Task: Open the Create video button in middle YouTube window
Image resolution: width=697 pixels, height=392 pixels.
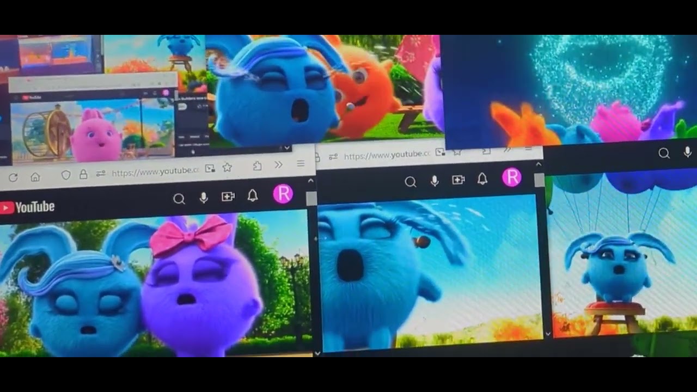Action: [458, 180]
